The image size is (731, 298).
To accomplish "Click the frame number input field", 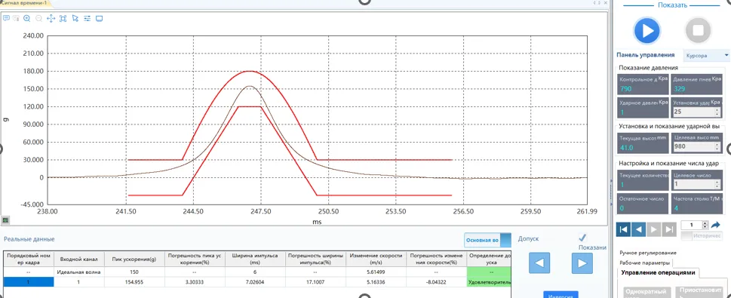I will click(x=693, y=225).
